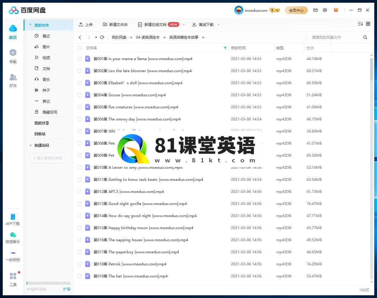
Task: Open 会员中心 member center
Action: [x=296, y=10]
